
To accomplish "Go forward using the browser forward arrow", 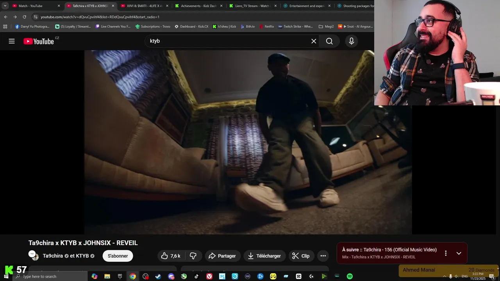I will tap(15, 17).
